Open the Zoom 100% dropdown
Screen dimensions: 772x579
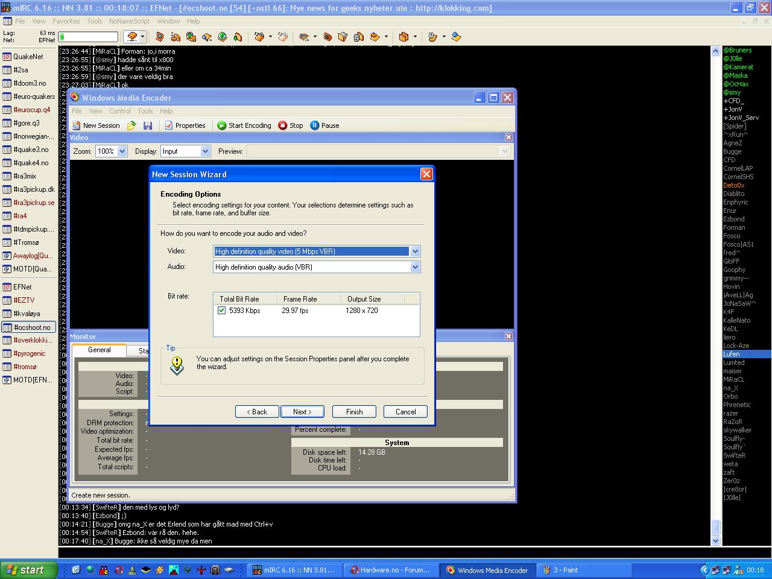click(x=122, y=151)
